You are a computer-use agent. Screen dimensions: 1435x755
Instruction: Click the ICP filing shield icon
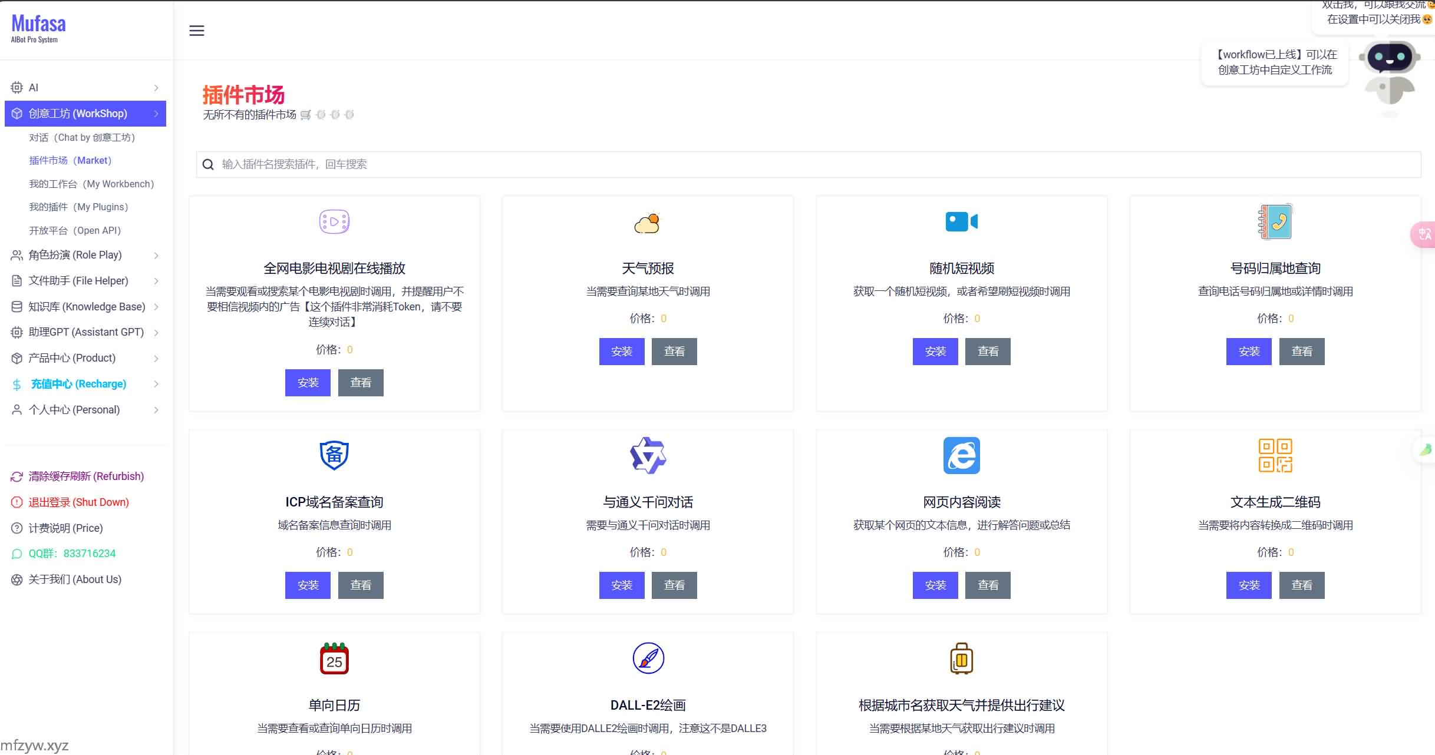[x=334, y=455]
